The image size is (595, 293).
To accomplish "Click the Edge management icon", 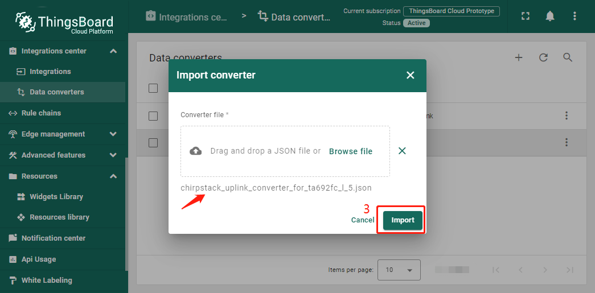I will (13, 134).
